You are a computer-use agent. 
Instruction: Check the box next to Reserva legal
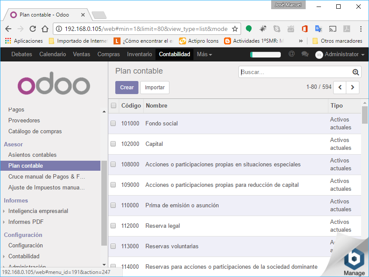(x=113, y=226)
